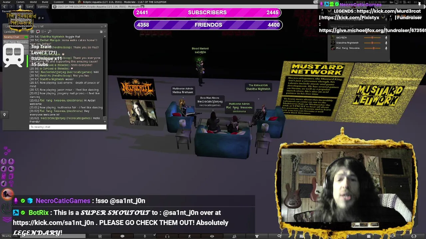426x239 pixels.
Task: Click the orange round silhouette HUD button
Action: 7,194
